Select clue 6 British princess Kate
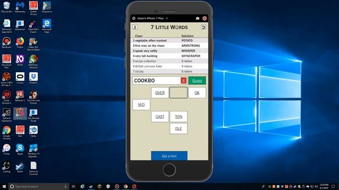The height and width of the screenshot is (190, 339). coord(169,66)
